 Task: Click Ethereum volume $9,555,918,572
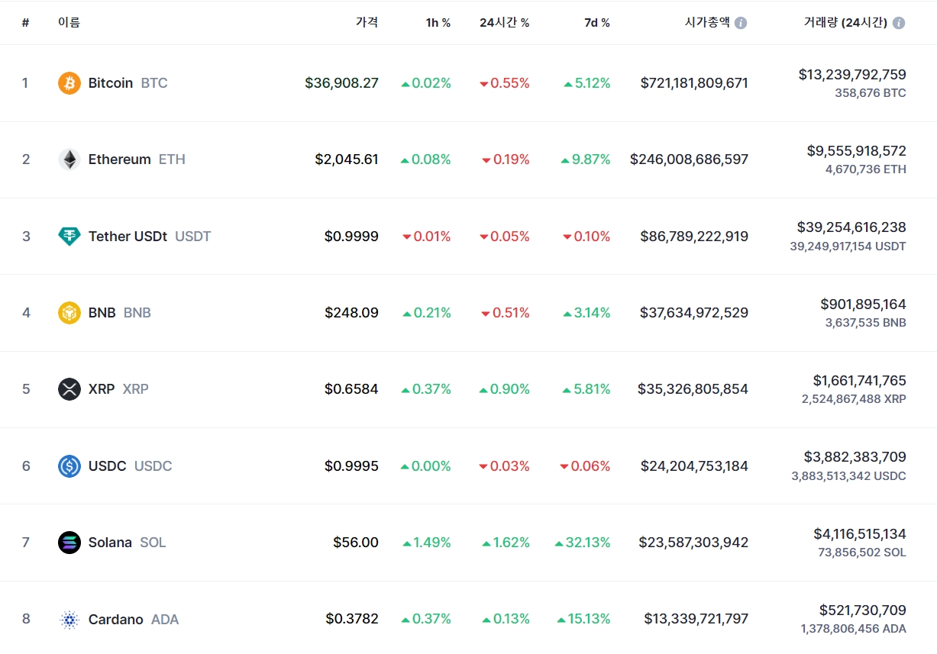(x=857, y=151)
